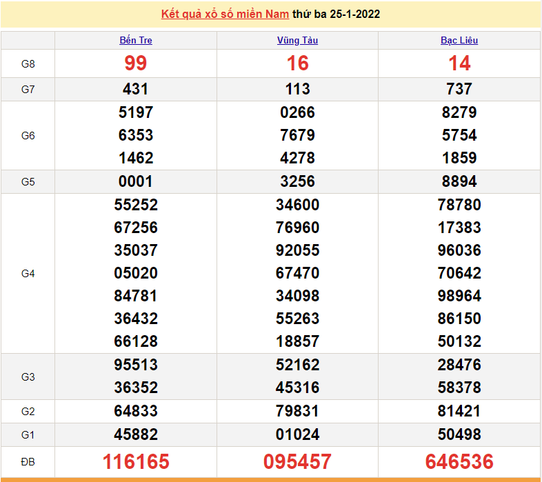The width and height of the screenshot is (542, 482).
Task: Click the G8 result 14 for Bạc Liêu
Action: point(459,63)
